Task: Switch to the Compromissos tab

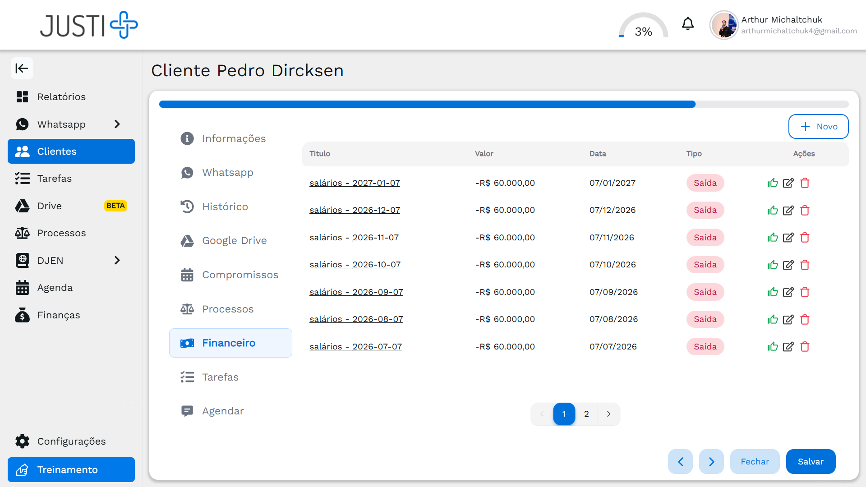Action: point(240,275)
